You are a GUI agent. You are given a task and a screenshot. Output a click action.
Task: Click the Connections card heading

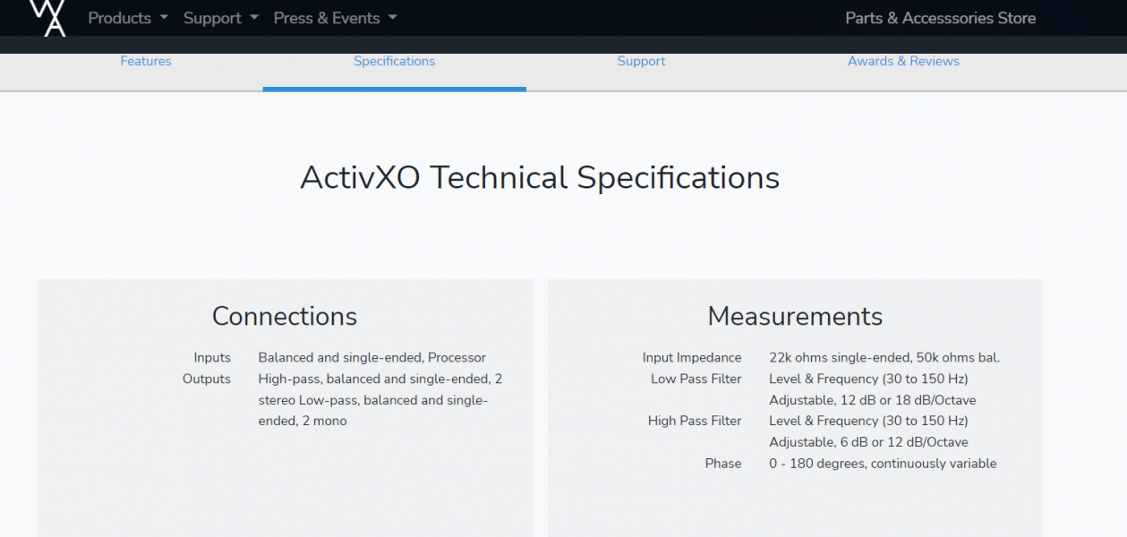[285, 316]
